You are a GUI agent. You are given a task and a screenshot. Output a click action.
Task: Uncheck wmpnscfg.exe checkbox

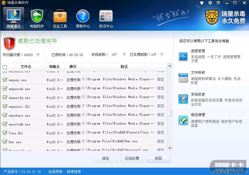tap(5, 97)
